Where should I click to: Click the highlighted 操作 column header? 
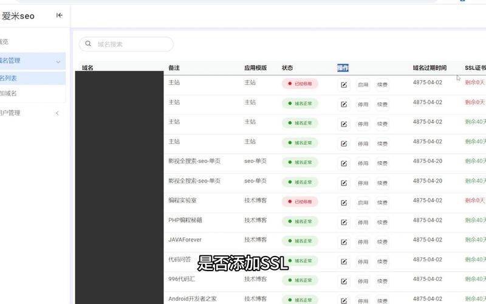coord(343,67)
